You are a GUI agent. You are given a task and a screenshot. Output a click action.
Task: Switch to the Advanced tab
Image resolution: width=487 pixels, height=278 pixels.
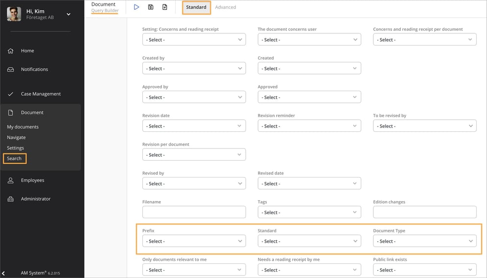[x=226, y=7]
